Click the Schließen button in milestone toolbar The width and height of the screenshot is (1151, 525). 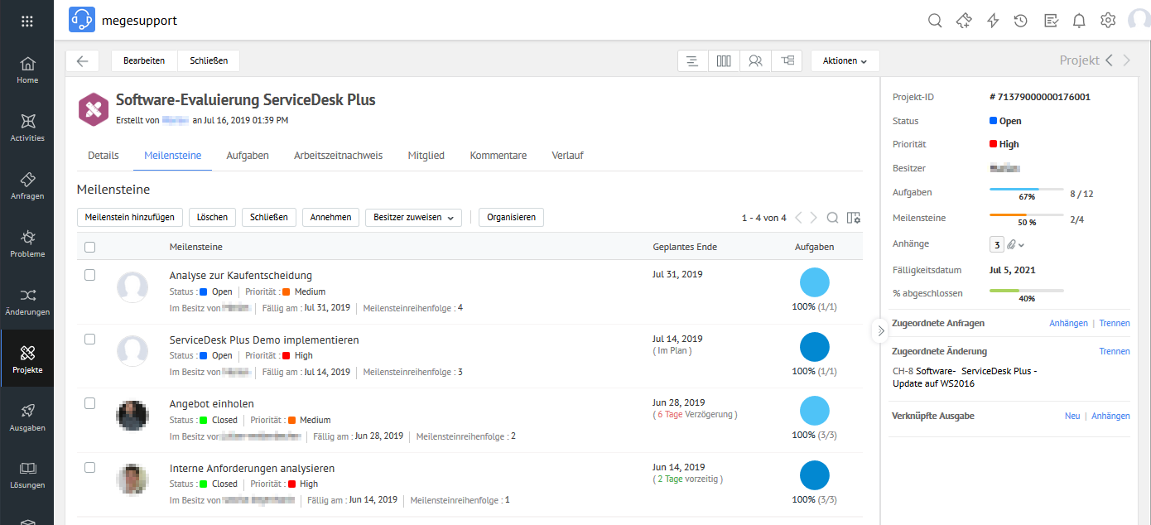point(269,217)
